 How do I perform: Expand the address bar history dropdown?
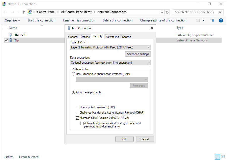[162, 12]
